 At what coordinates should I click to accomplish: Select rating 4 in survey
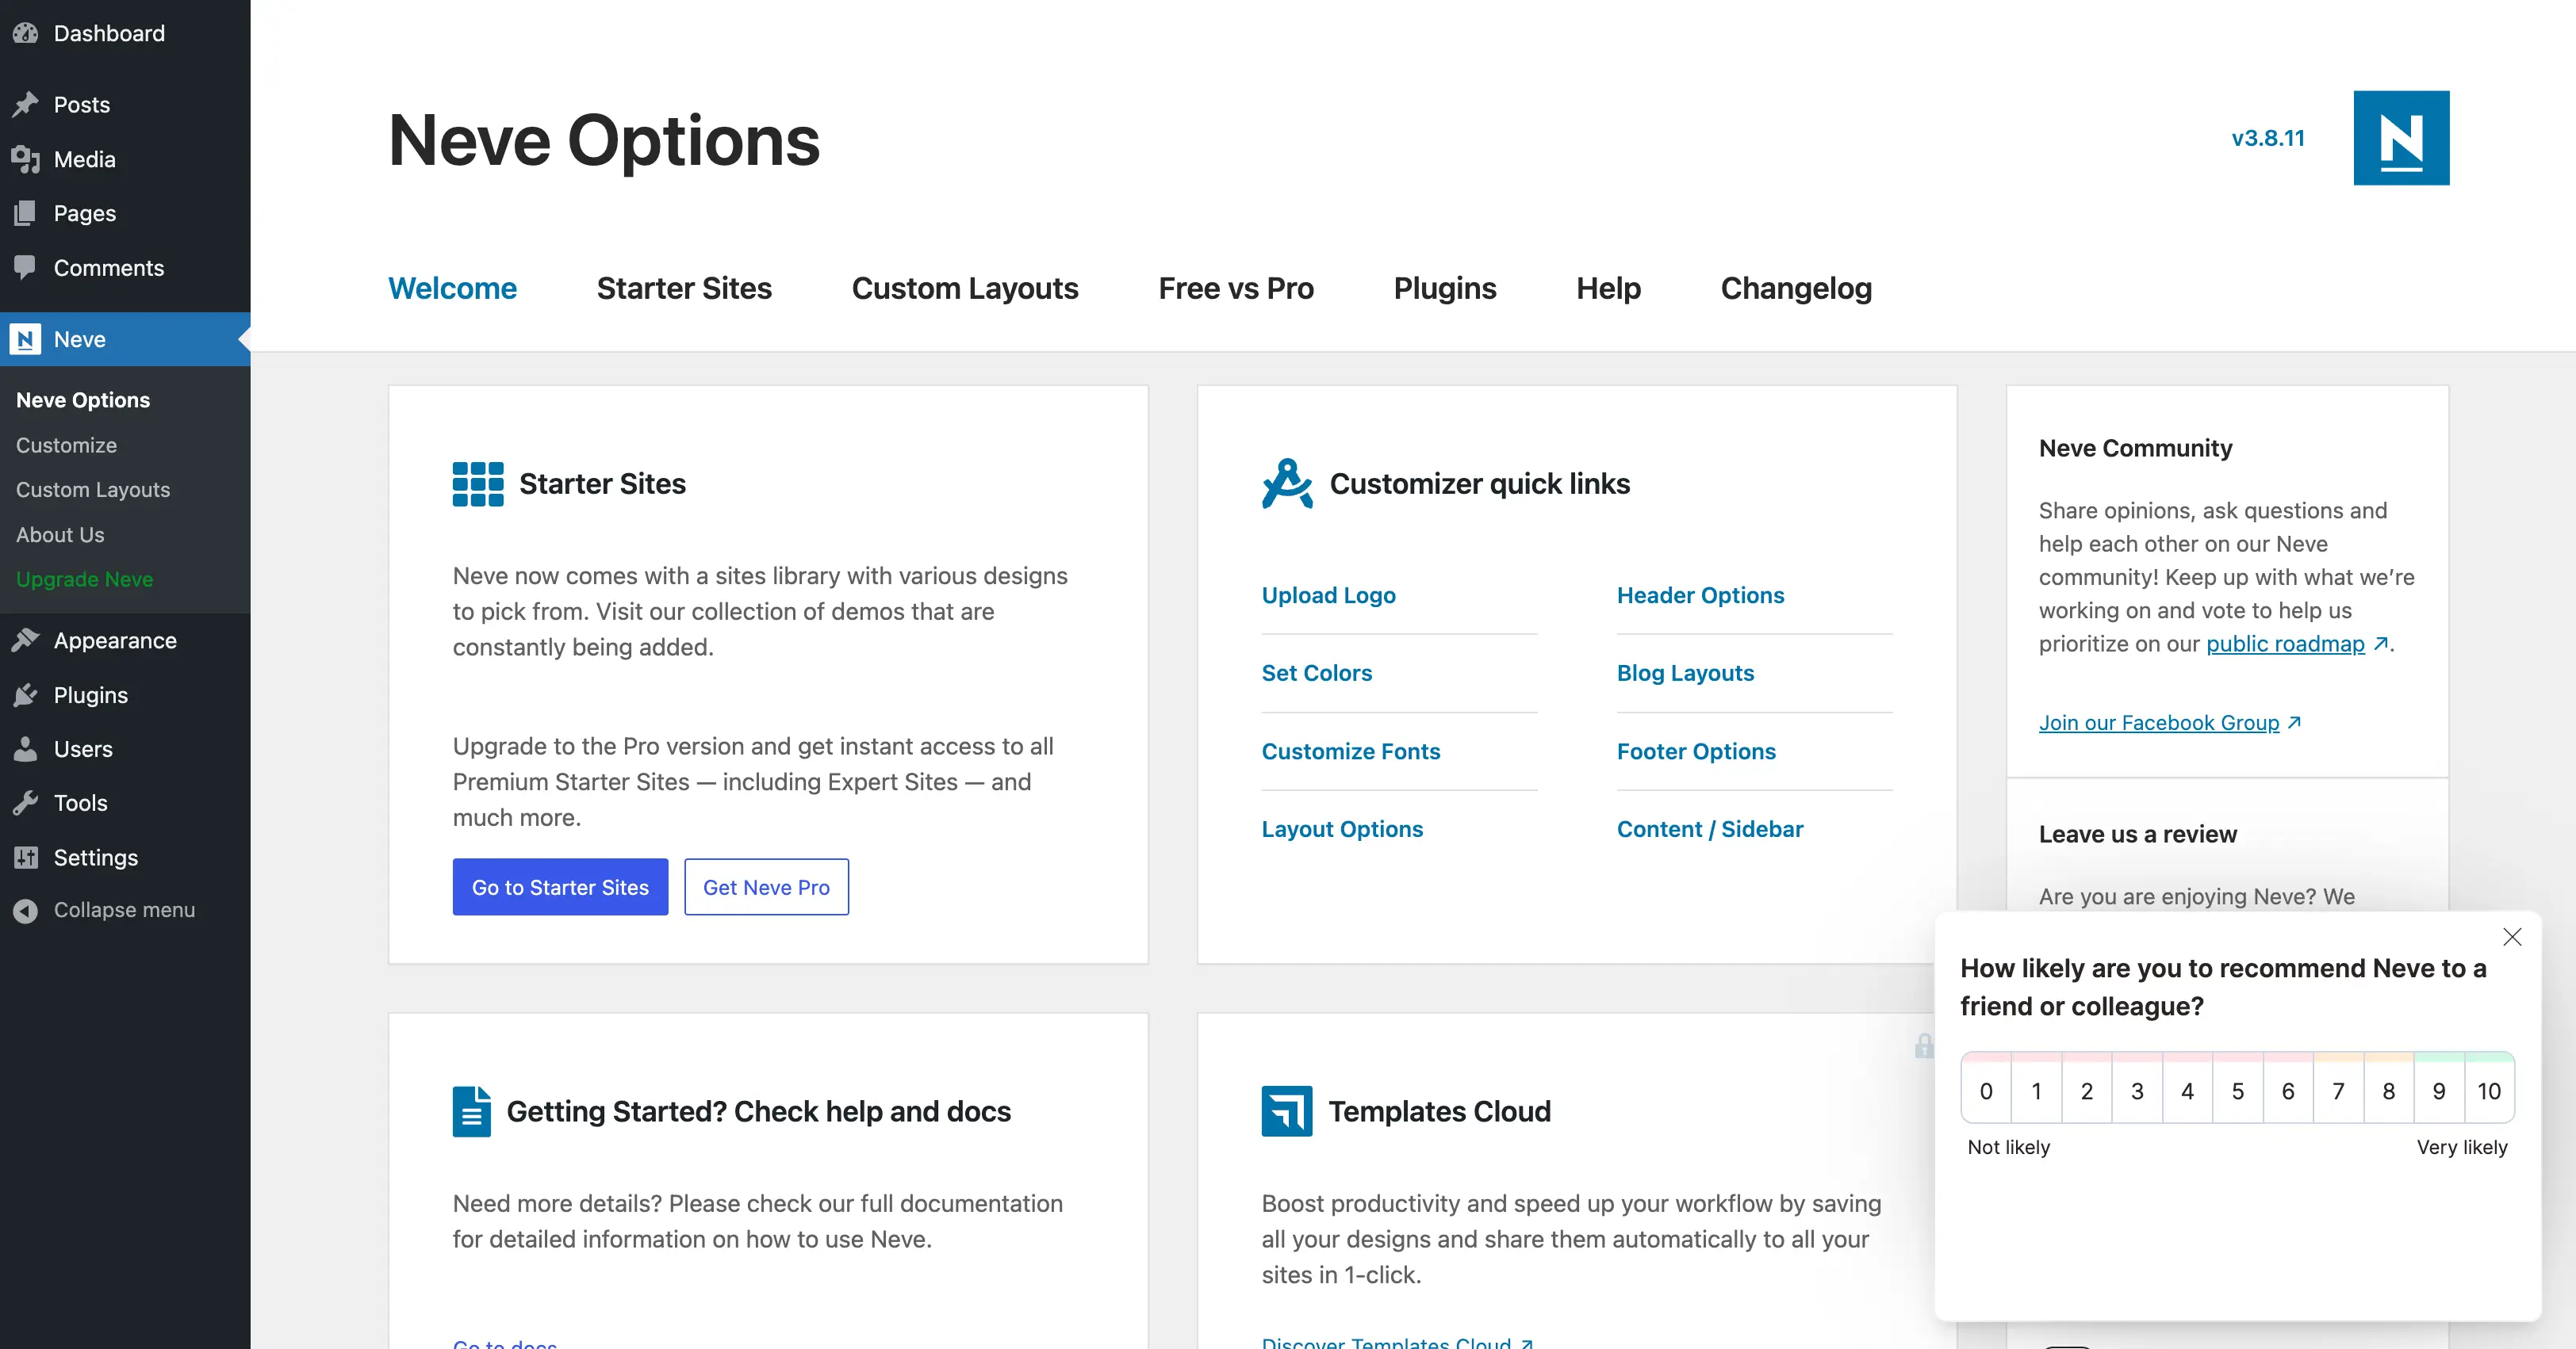2187,1091
